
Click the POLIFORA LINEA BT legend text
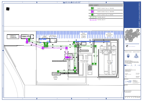coord(101,17)
